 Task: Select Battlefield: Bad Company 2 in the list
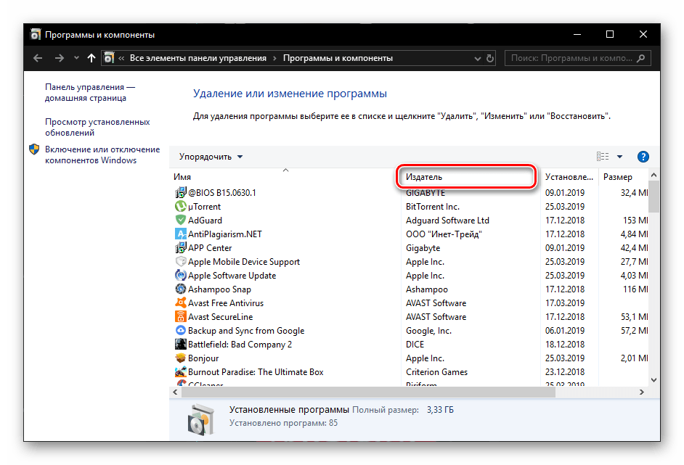(240, 345)
